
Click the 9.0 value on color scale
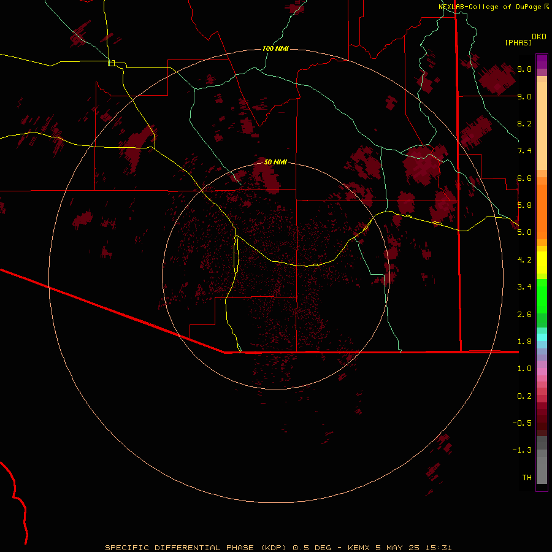[524, 96]
